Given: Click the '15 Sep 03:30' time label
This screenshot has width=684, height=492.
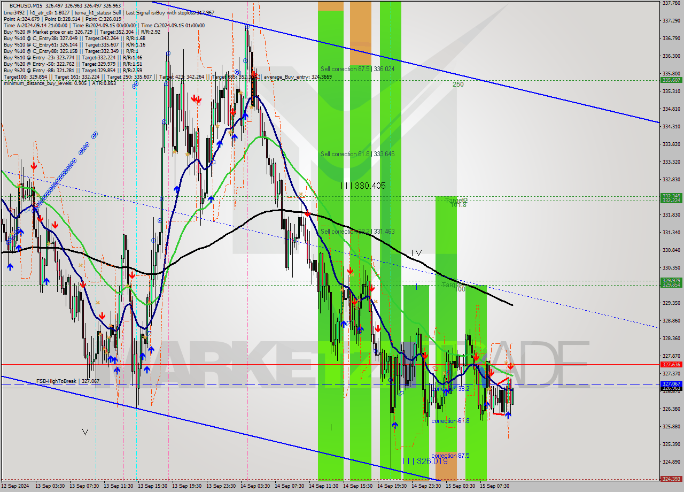Looking at the screenshot, I should [x=461, y=486].
